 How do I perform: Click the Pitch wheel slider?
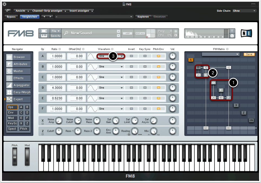(x=15, y=157)
